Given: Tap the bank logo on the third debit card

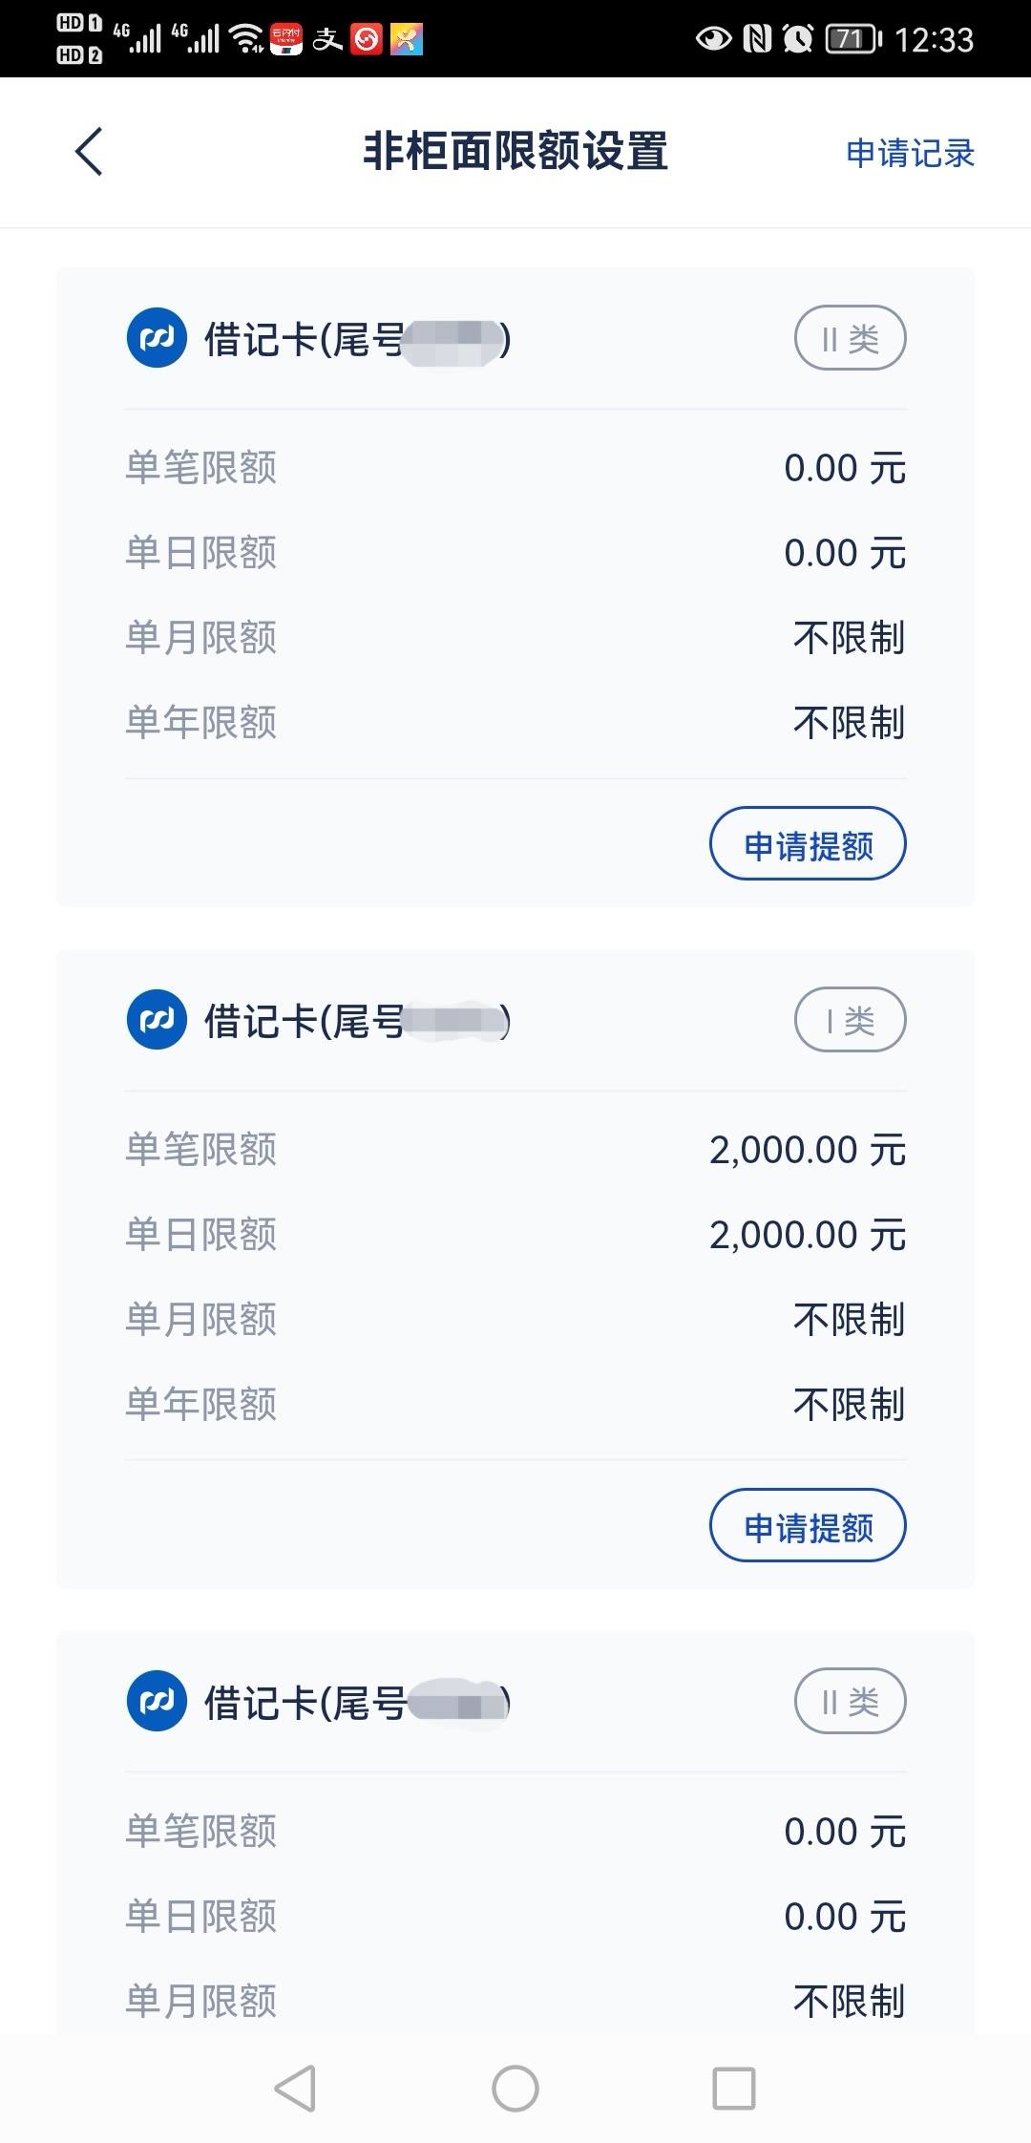Looking at the screenshot, I should [157, 1701].
